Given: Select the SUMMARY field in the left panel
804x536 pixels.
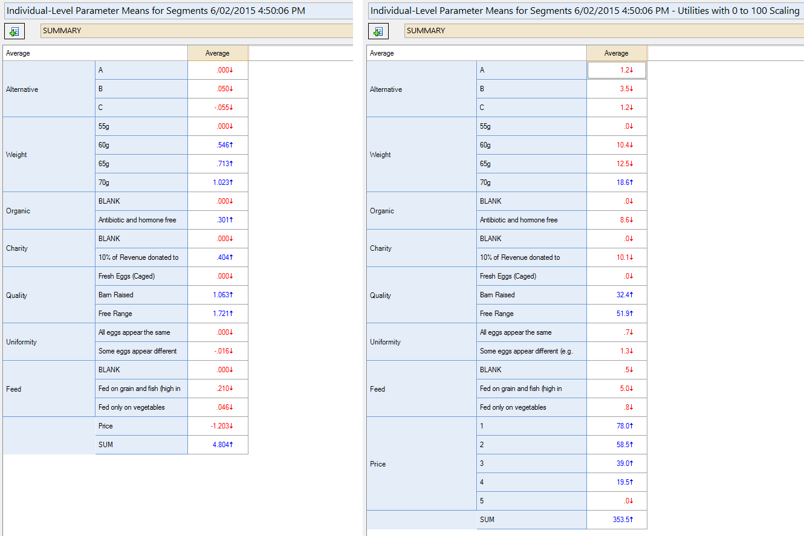Looking at the screenshot, I should coord(196,31).
